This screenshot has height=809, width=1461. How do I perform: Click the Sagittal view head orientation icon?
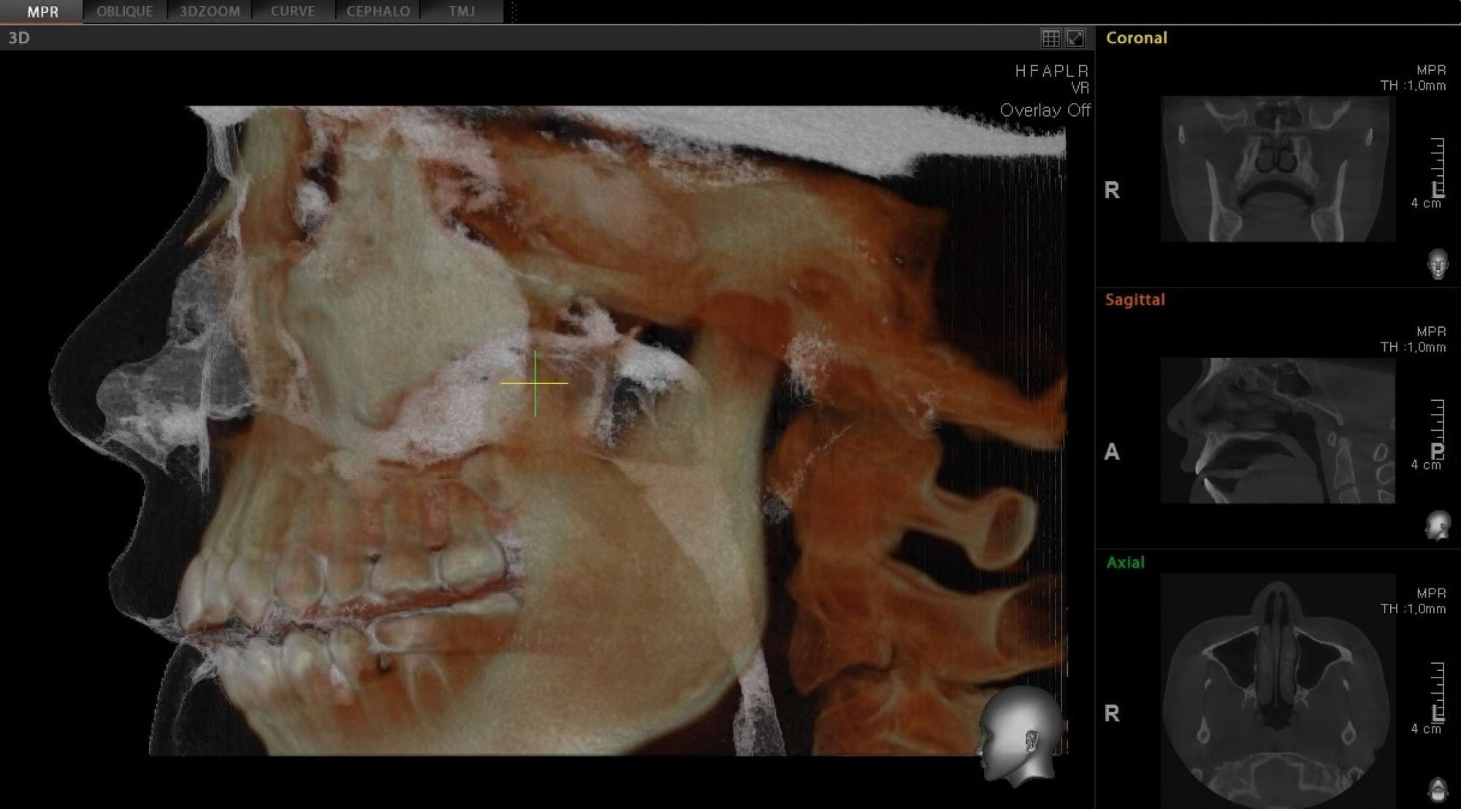point(1438,525)
